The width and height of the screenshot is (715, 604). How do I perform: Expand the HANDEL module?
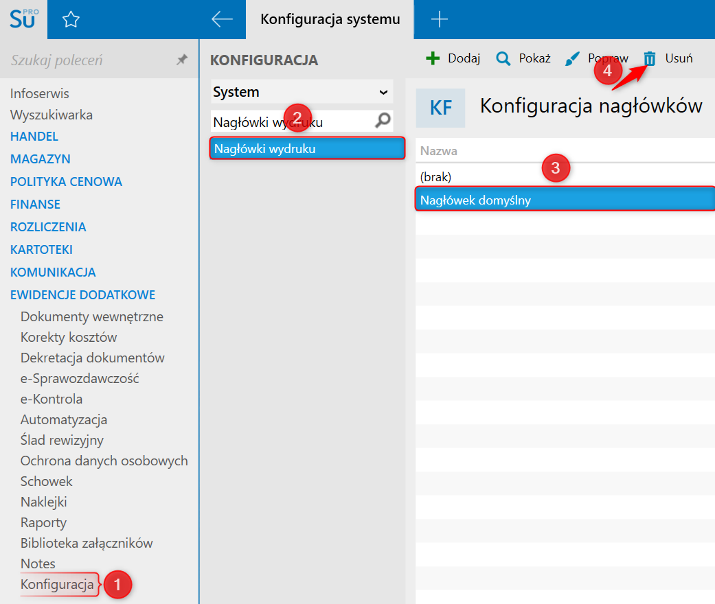34,137
